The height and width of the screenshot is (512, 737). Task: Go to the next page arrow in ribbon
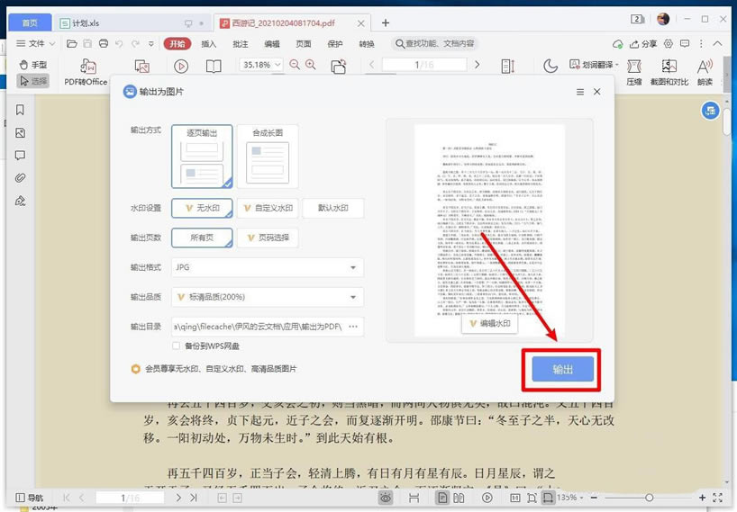478,65
